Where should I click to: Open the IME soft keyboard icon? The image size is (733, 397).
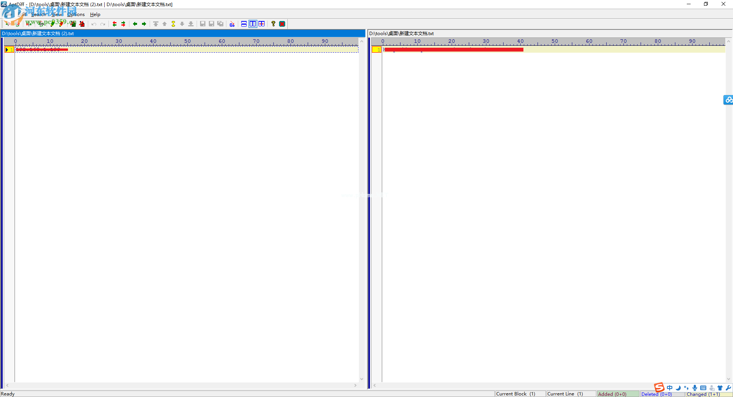(x=703, y=388)
